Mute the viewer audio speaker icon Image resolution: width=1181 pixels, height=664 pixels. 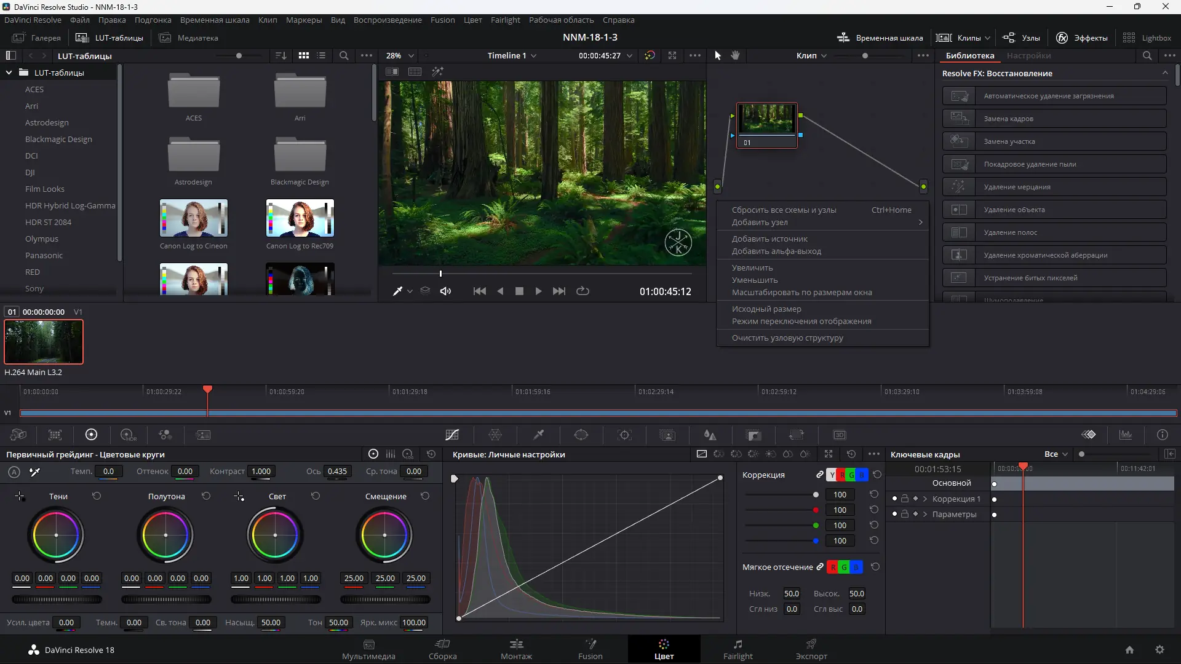tap(445, 291)
